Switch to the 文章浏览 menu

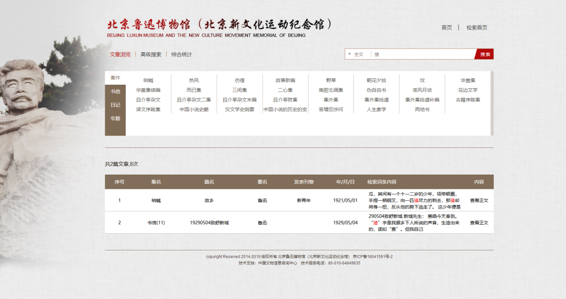pyautogui.click(x=120, y=54)
